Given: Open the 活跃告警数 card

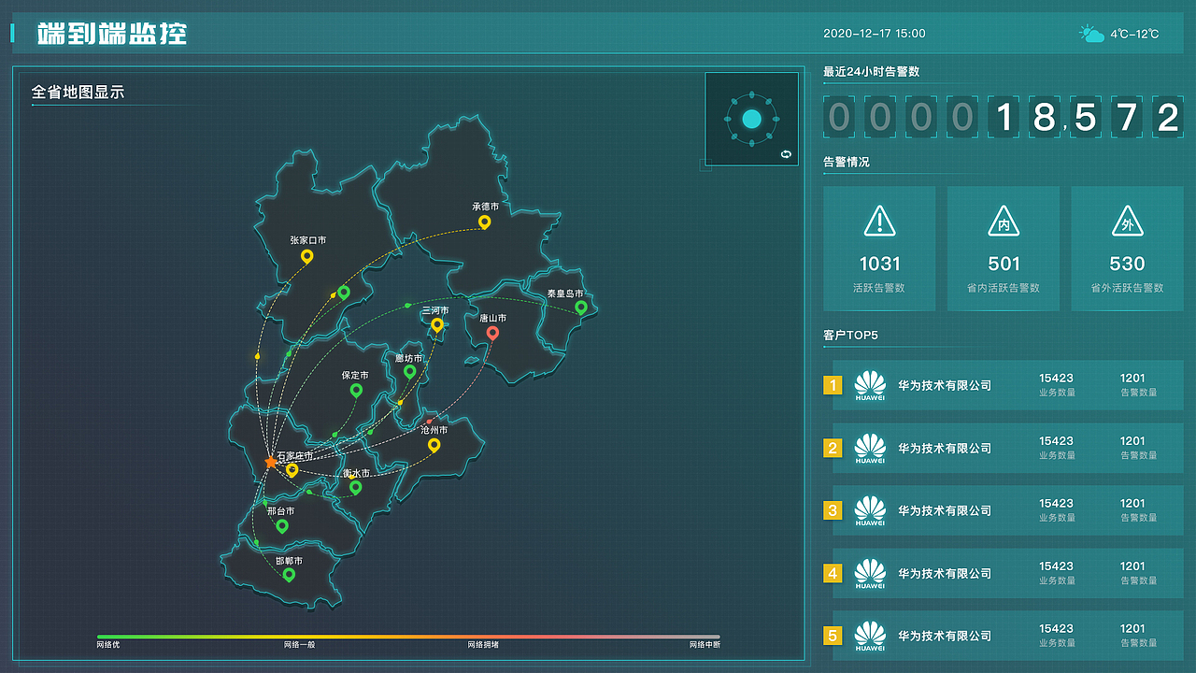Looking at the screenshot, I should pyautogui.click(x=879, y=249).
